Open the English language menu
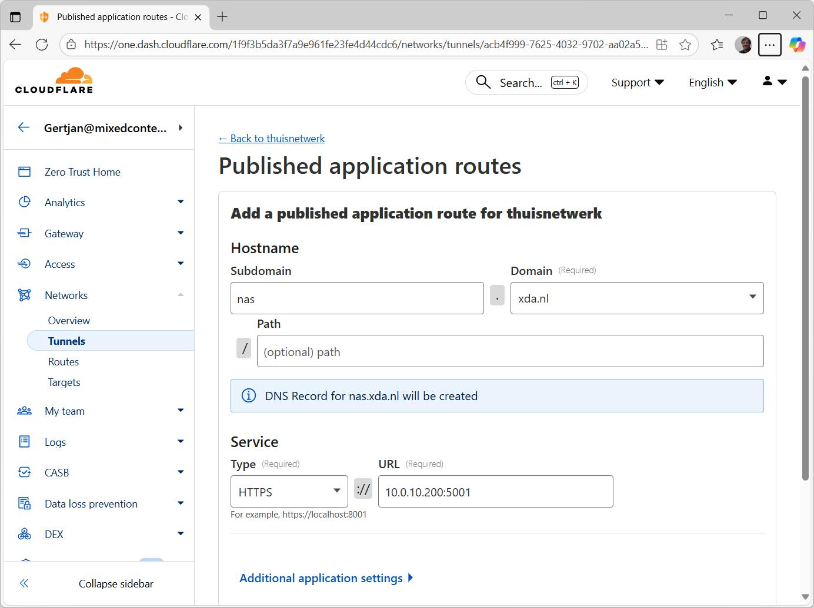The width and height of the screenshot is (814, 608). pos(712,83)
